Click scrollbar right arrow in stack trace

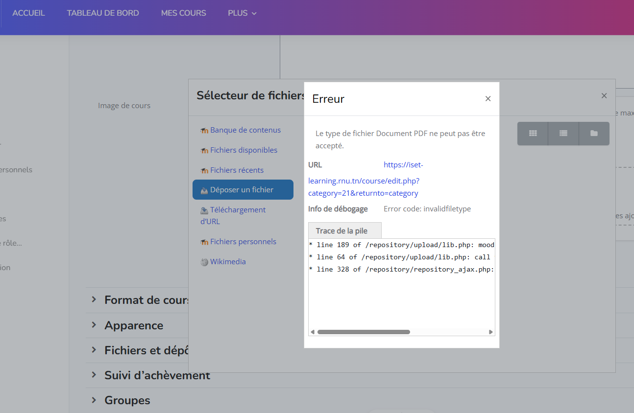tap(490, 332)
